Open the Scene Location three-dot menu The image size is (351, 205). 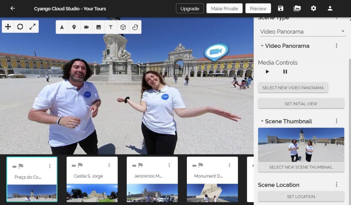click(x=337, y=185)
